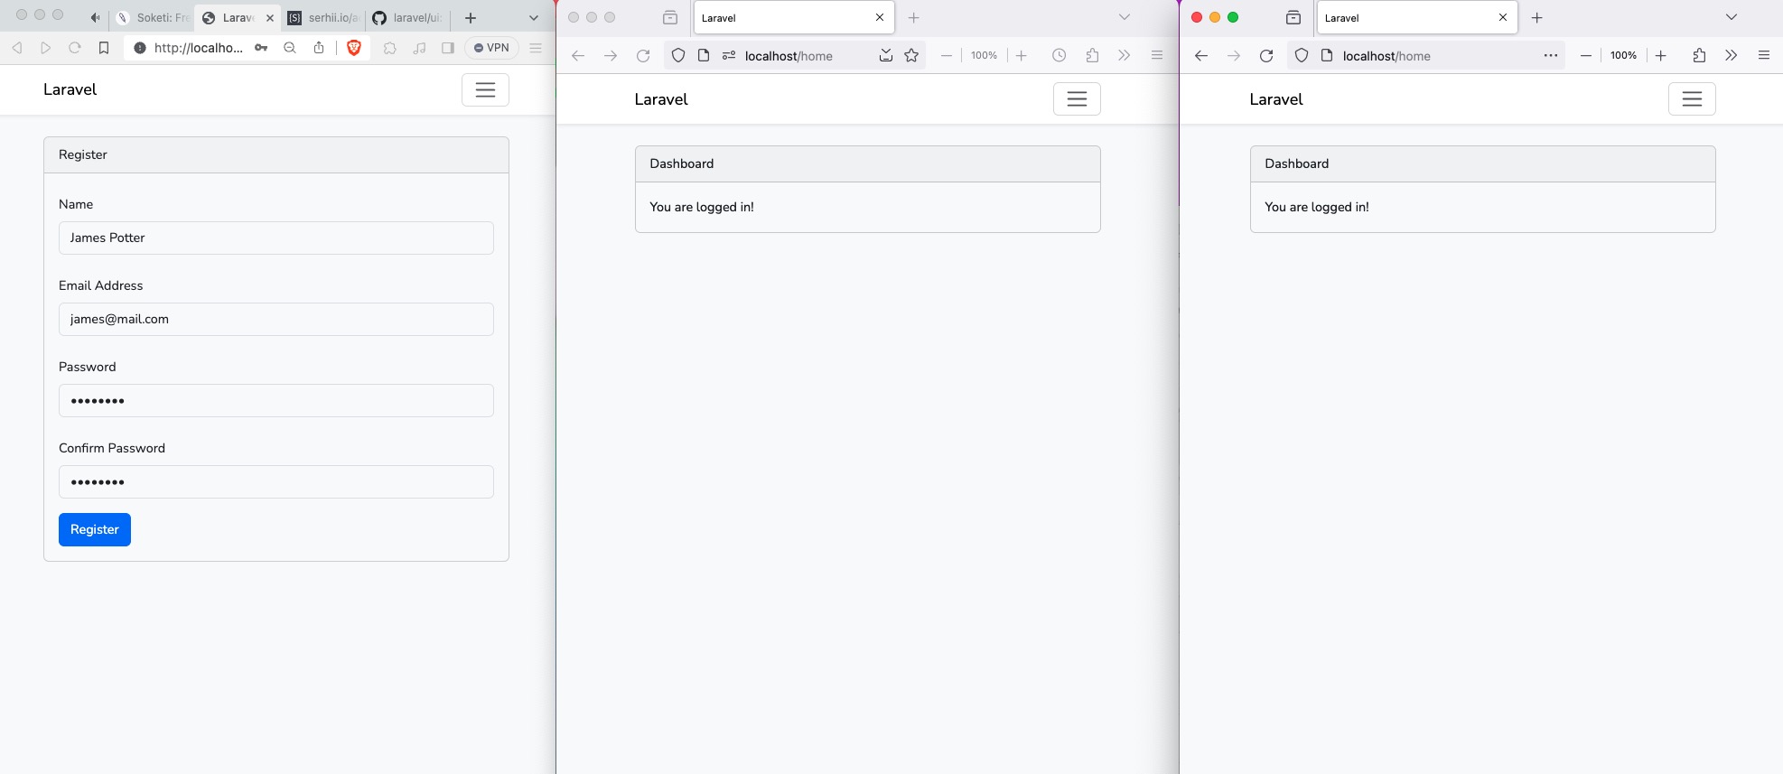The height and width of the screenshot is (774, 1783).
Task: Focus the Password input field
Action: point(276,400)
